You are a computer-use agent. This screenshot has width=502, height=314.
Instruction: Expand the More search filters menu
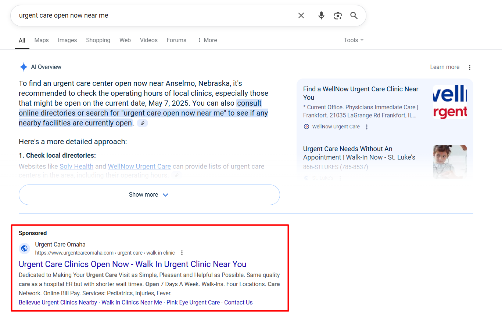point(207,40)
